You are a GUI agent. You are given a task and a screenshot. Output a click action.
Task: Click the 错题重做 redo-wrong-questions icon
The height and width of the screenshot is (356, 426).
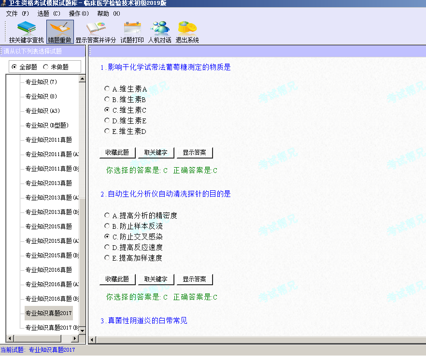pos(60,32)
